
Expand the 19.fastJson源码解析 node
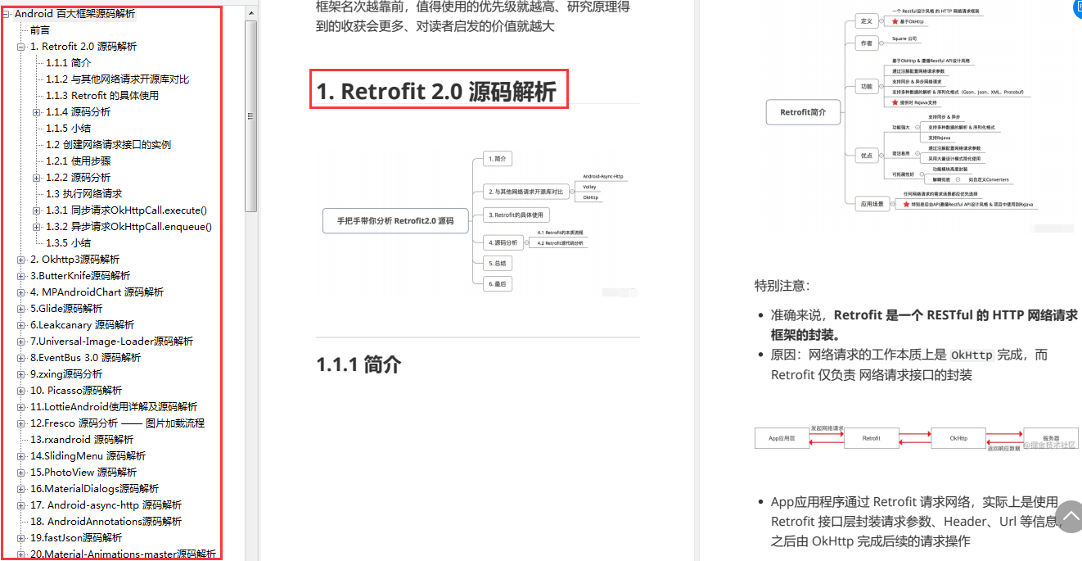21,538
